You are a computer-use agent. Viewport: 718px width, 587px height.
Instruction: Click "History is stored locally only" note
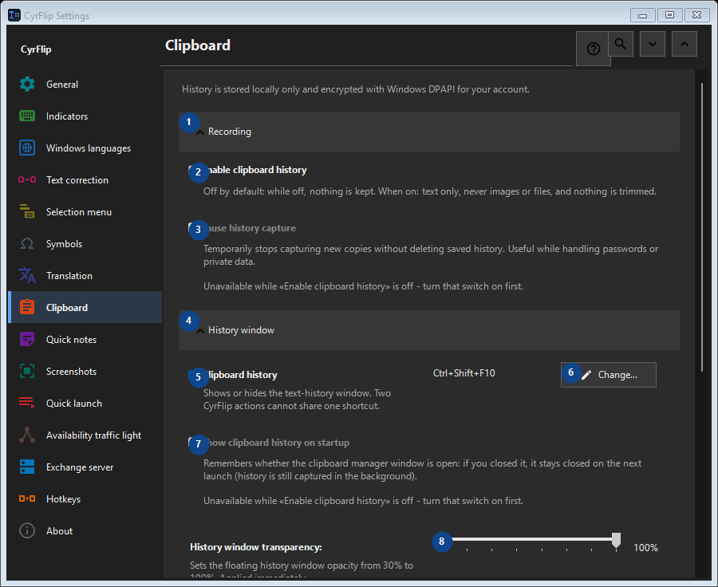(355, 89)
